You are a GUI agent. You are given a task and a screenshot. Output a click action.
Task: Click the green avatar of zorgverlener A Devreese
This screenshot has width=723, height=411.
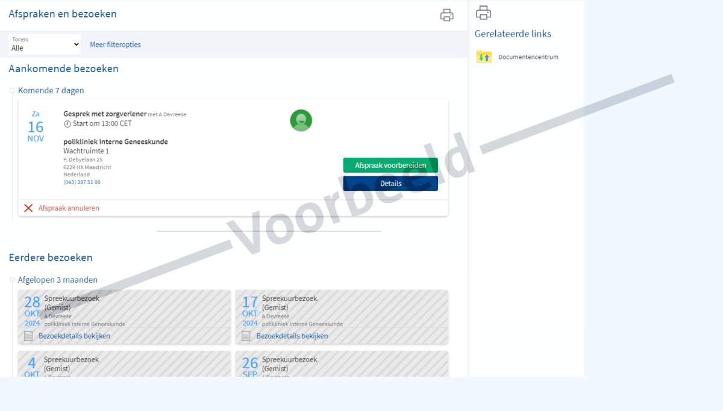coord(301,120)
